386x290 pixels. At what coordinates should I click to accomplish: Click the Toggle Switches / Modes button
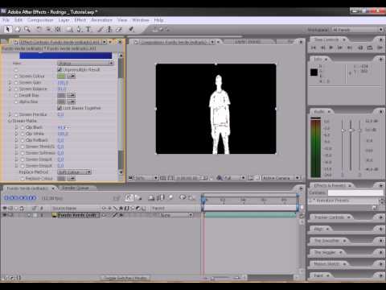(x=125, y=278)
